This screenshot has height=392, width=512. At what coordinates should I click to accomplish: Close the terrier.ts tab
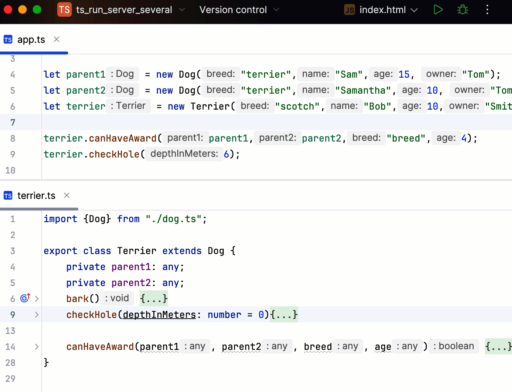coord(67,195)
